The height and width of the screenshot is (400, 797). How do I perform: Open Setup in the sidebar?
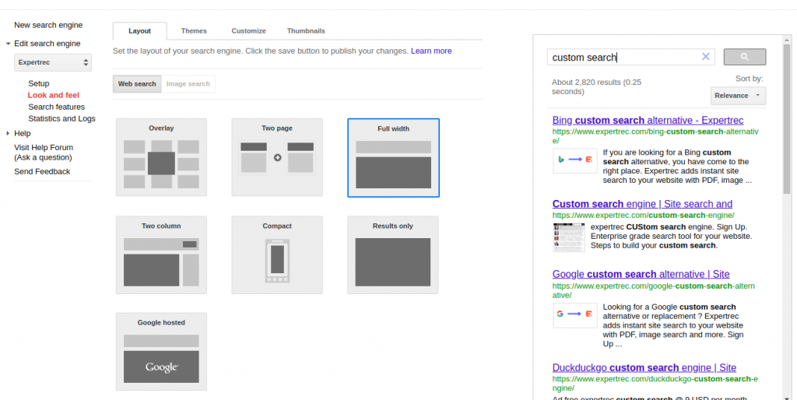[39, 83]
